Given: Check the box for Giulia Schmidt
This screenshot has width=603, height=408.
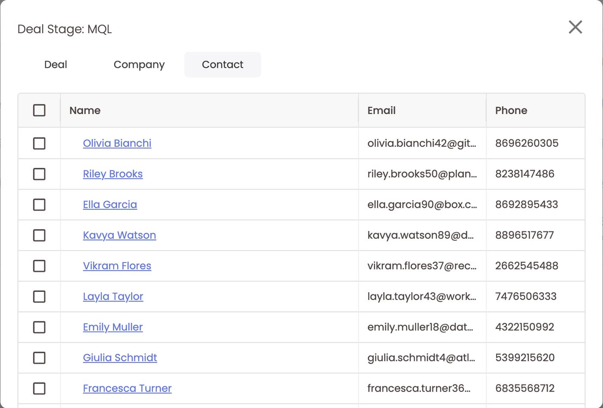Looking at the screenshot, I should pyautogui.click(x=39, y=358).
